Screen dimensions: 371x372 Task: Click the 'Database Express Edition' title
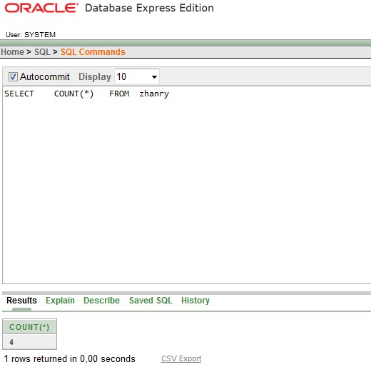point(149,8)
